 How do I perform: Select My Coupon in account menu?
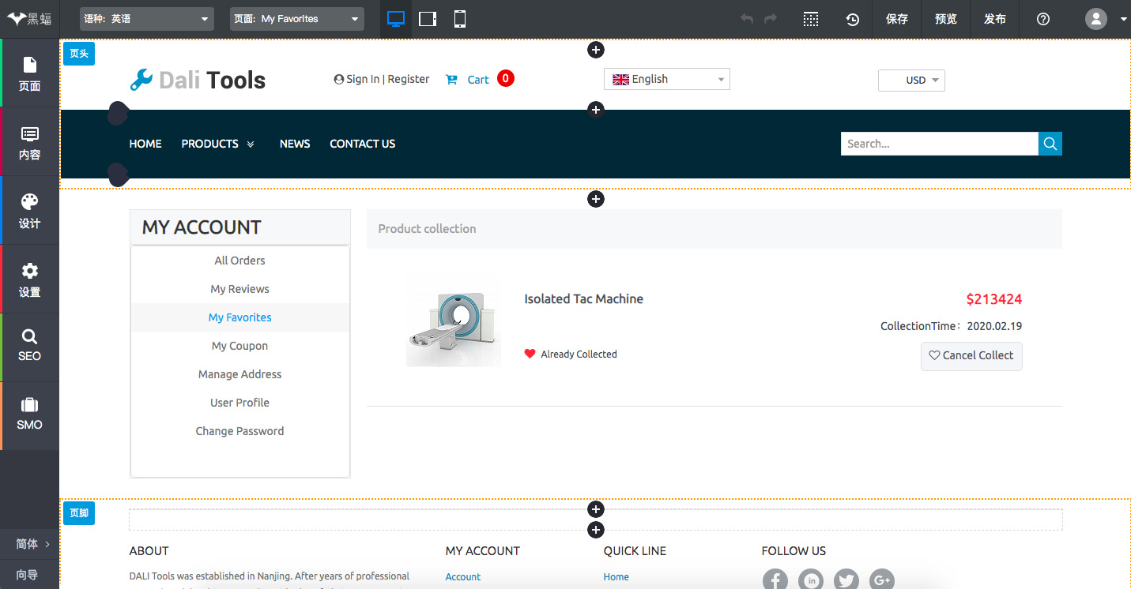239,346
